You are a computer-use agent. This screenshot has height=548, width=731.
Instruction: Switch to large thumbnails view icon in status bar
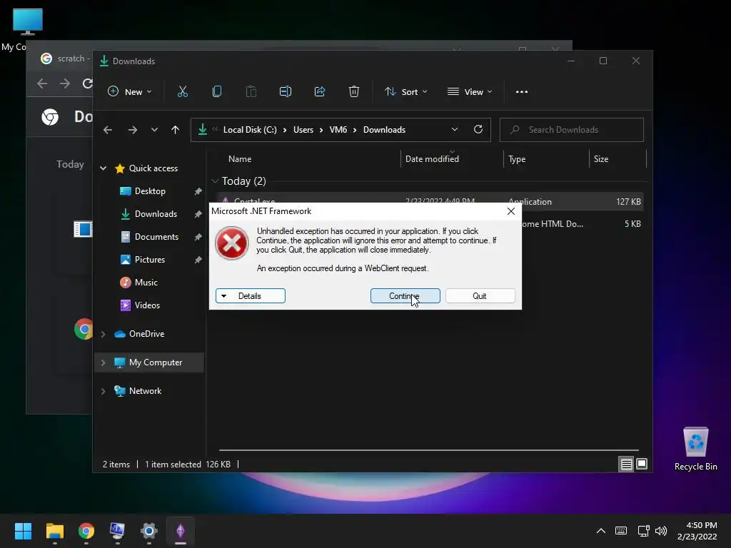pyautogui.click(x=642, y=464)
